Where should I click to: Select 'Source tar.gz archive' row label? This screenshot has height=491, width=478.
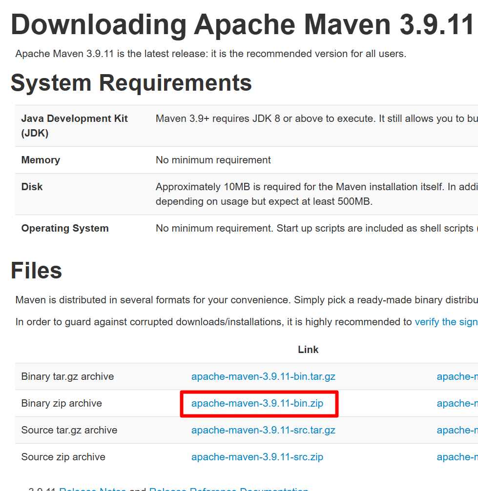click(x=69, y=430)
